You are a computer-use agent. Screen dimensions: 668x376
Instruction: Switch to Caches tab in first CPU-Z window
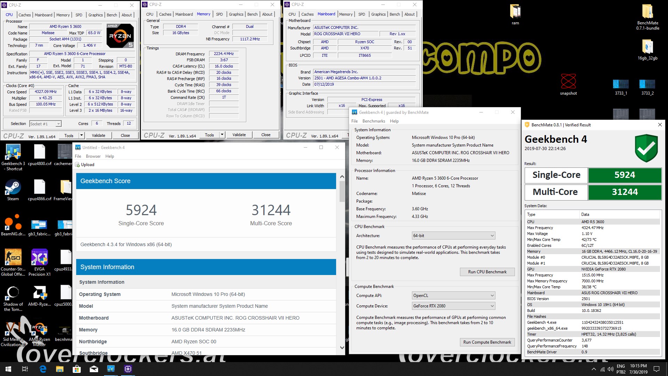25,15
